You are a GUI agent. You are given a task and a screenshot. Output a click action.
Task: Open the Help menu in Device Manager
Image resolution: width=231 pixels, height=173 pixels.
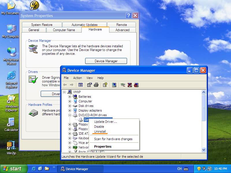100,78
